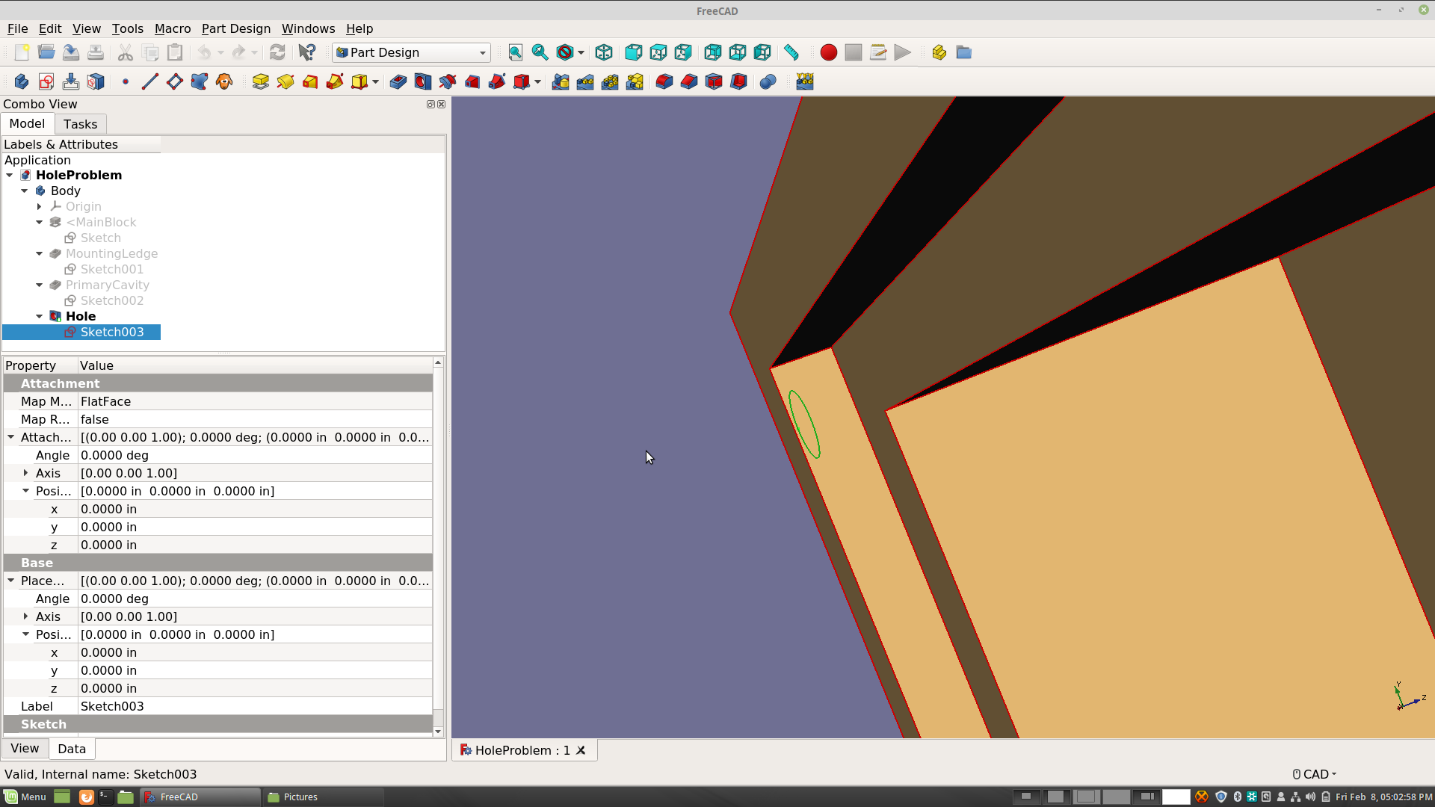This screenshot has height=807, width=1435.
Task: Click Create Body icon
Action: [22, 81]
